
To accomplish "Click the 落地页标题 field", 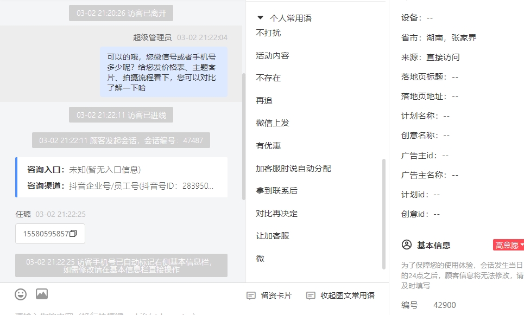I will [430, 77].
